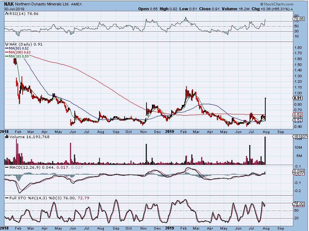
Task: Click the latest tall volume bar
Action: point(265,150)
